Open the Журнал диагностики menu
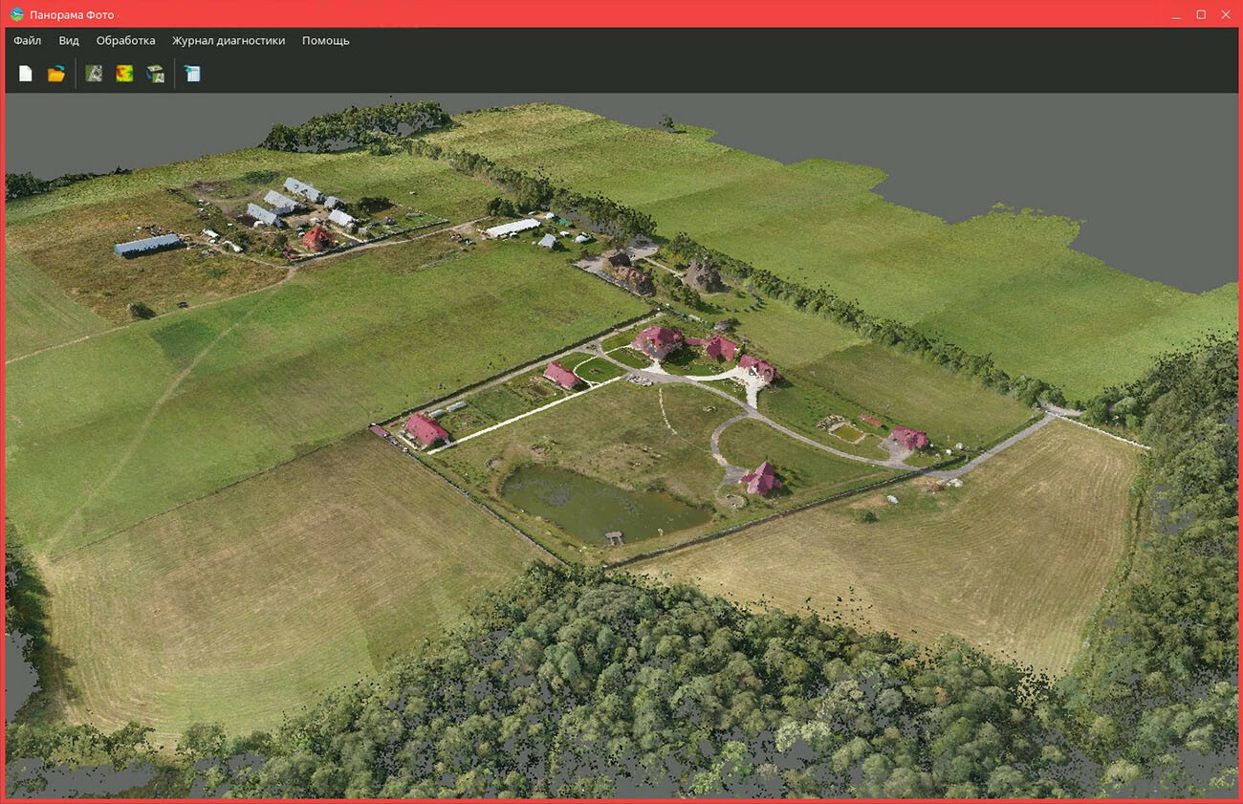The height and width of the screenshot is (804, 1243). pos(229,41)
